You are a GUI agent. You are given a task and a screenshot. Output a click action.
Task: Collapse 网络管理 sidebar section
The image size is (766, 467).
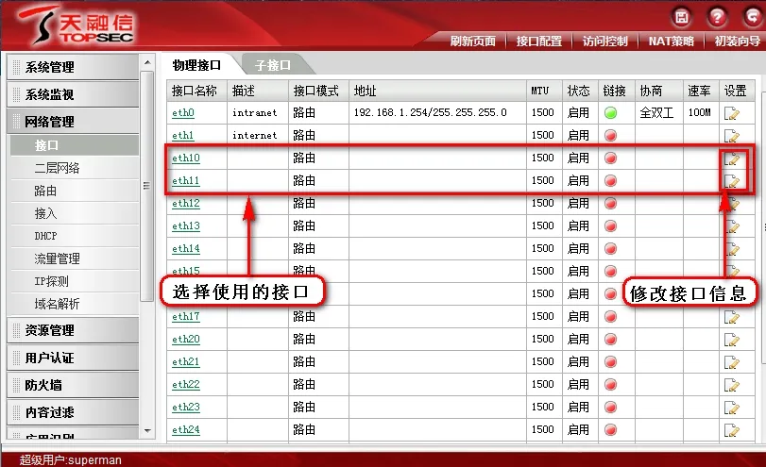point(74,122)
